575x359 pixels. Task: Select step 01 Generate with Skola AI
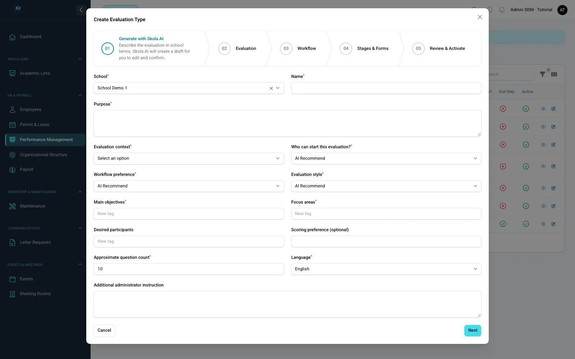coord(149,48)
